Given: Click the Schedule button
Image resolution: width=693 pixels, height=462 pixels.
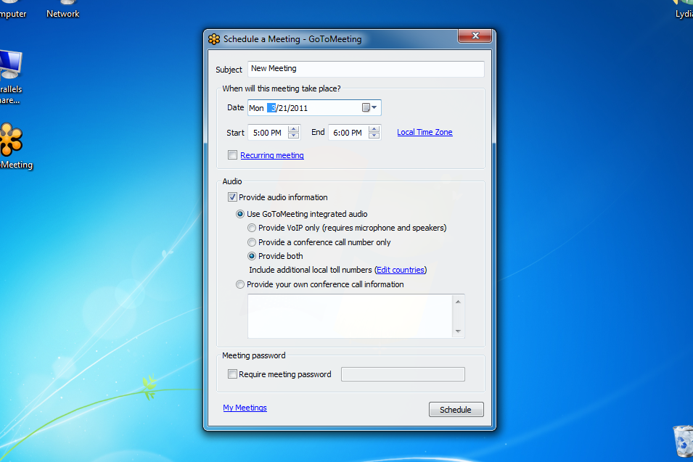Looking at the screenshot, I should pyautogui.click(x=456, y=410).
